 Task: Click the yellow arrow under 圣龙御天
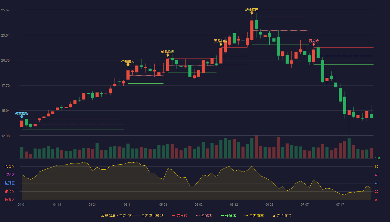tap(128, 65)
